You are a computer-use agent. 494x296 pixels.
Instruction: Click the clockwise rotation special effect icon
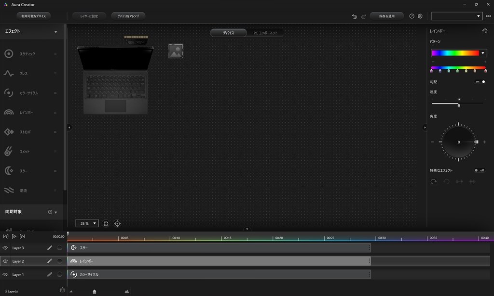tap(434, 181)
